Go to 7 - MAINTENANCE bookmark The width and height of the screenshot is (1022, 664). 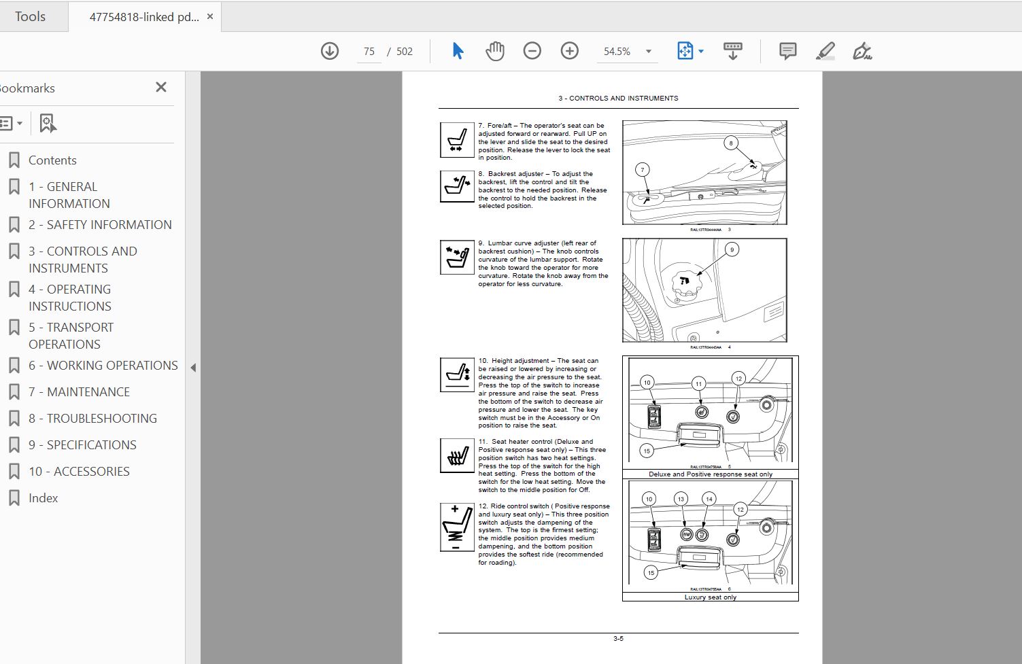(x=79, y=392)
